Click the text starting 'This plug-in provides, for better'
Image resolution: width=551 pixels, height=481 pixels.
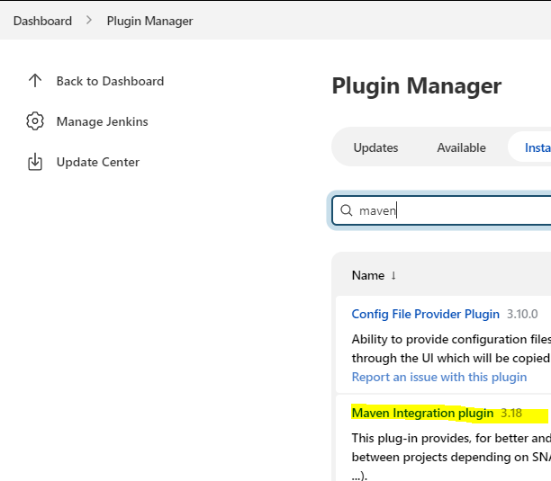(451, 457)
